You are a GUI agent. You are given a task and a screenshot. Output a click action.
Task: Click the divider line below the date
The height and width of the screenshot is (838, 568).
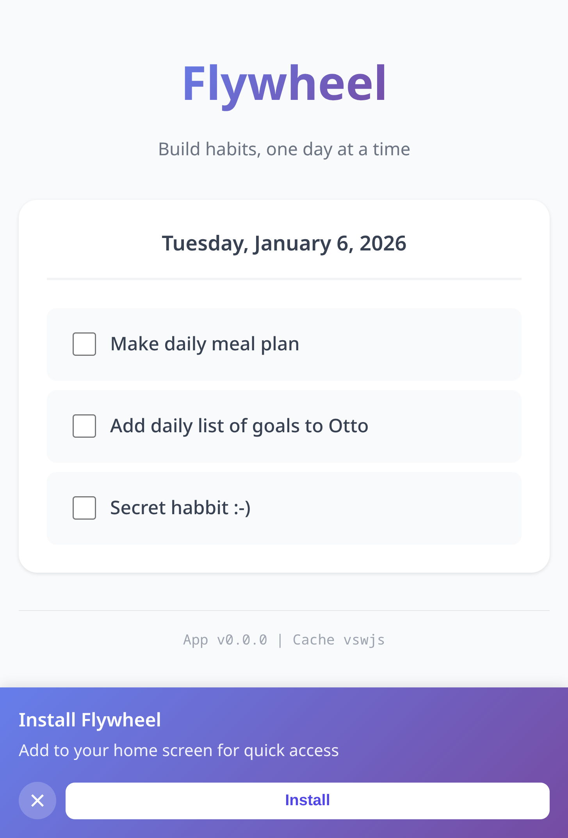pos(284,279)
